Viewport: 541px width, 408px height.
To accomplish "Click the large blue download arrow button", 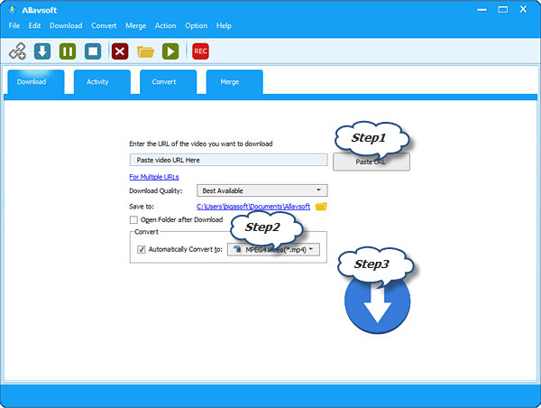I will (378, 301).
